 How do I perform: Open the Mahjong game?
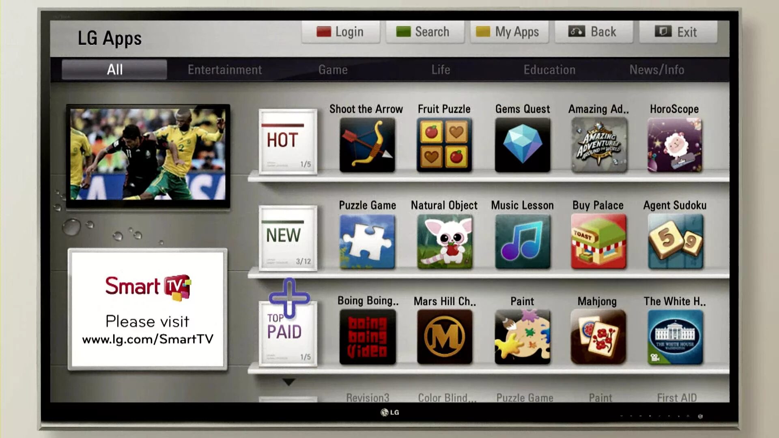(x=597, y=337)
